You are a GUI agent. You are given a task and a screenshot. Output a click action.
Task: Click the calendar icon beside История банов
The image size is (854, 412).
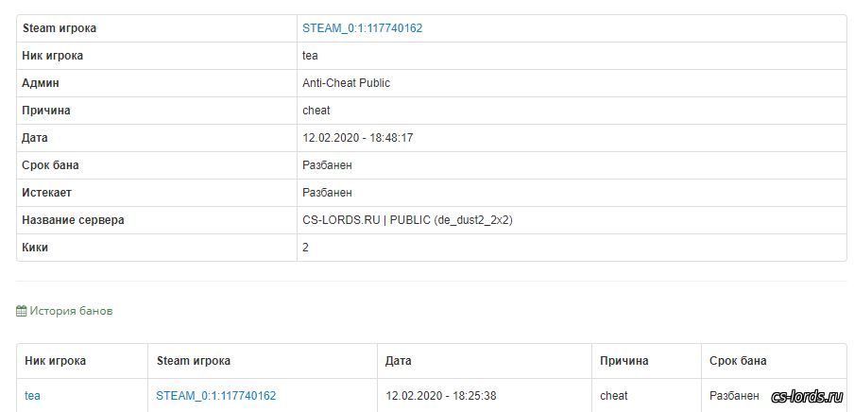[x=21, y=311]
